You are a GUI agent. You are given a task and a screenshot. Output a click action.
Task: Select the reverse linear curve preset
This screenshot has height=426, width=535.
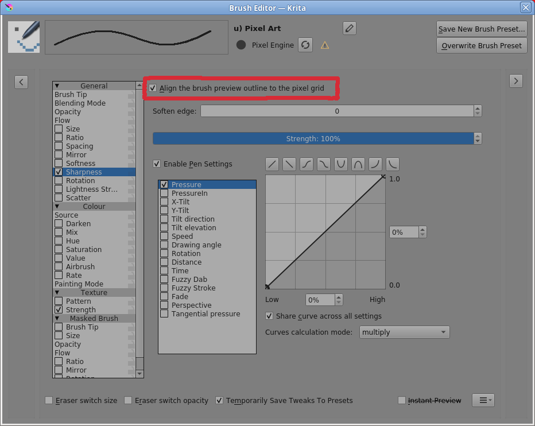(289, 164)
